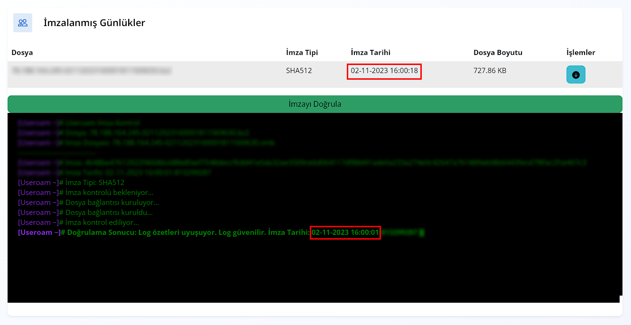Click the users icon beside İmzalanmış Günlükler
This screenshot has height=325, width=631.
click(23, 23)
